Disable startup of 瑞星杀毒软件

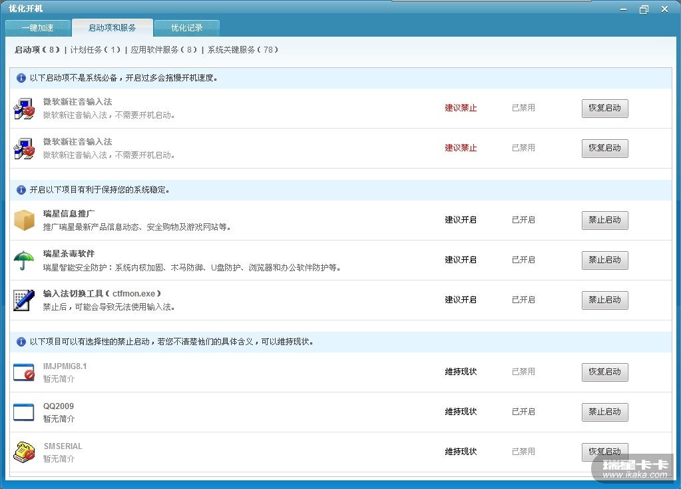point(604,260)
